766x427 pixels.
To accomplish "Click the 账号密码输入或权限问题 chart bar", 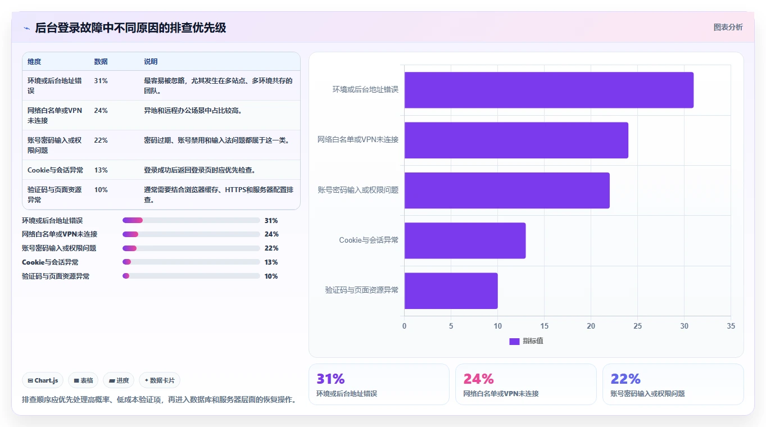I will (507, 190).
